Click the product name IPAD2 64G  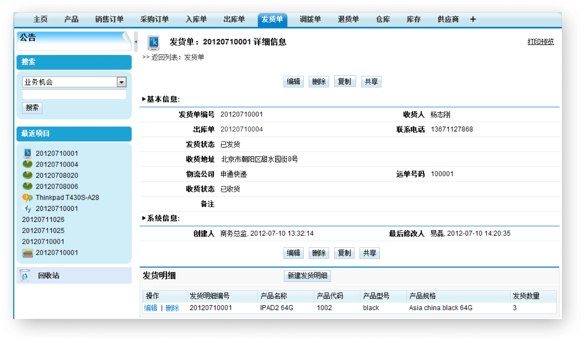tap(277, 308)
